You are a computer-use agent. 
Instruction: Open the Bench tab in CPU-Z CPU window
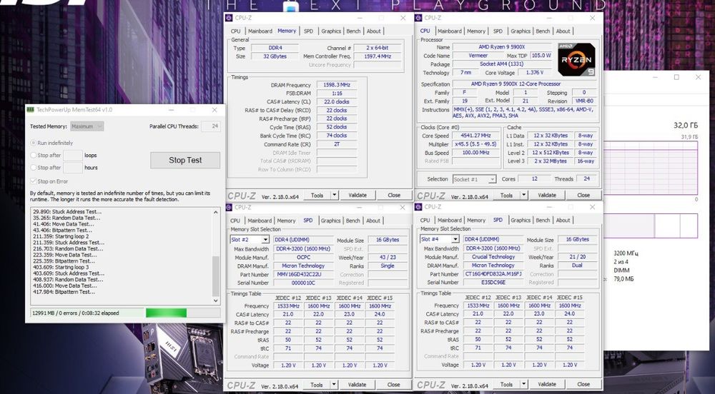pos(543,31)
